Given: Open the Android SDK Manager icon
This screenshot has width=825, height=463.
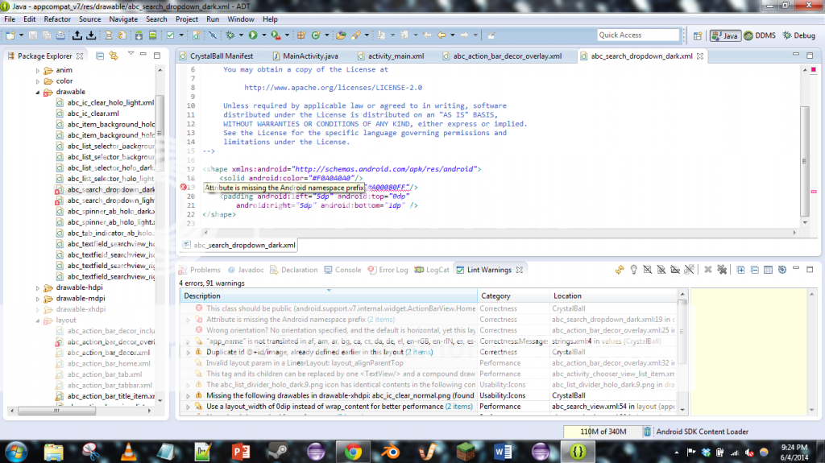Looking at the screenshot, I should [138, 35].
